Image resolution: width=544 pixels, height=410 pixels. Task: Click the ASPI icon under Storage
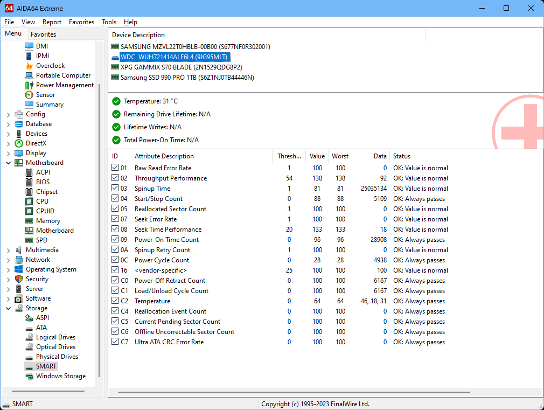pyautogui.click(x=29, y=318)
